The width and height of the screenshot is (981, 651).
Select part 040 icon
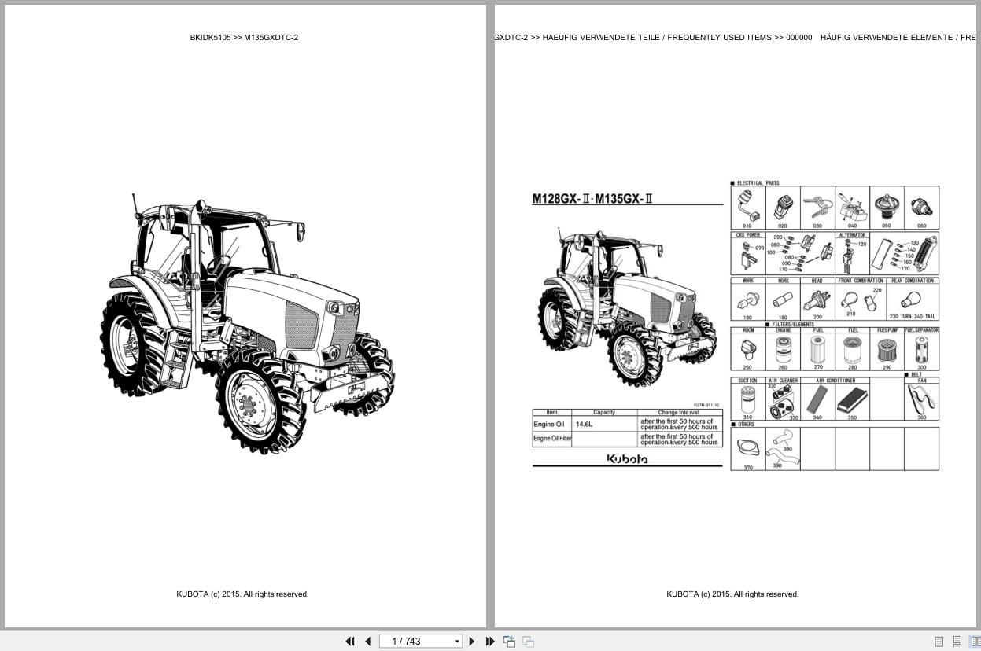(x=852, y=207)
